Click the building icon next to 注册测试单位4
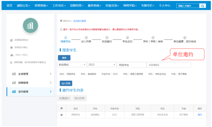The height and width of the screenshot is (127, 212). coord(12,40)
